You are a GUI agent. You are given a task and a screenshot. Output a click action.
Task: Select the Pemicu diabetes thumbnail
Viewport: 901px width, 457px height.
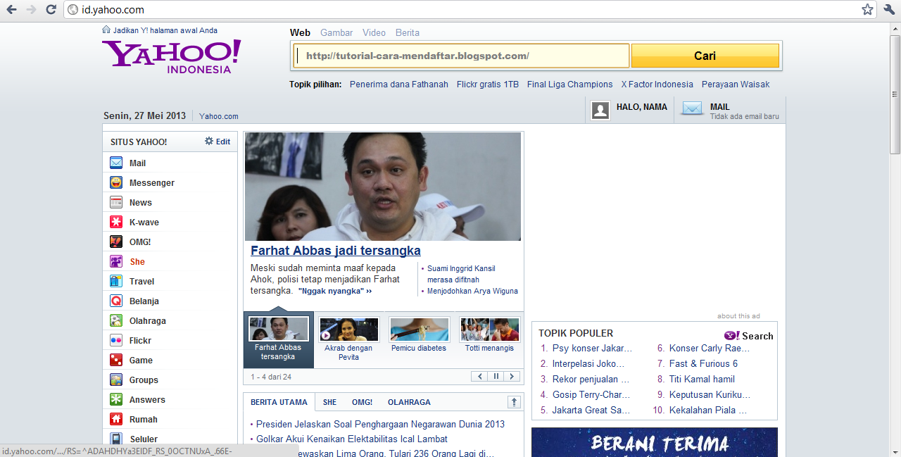pos(419,329)
